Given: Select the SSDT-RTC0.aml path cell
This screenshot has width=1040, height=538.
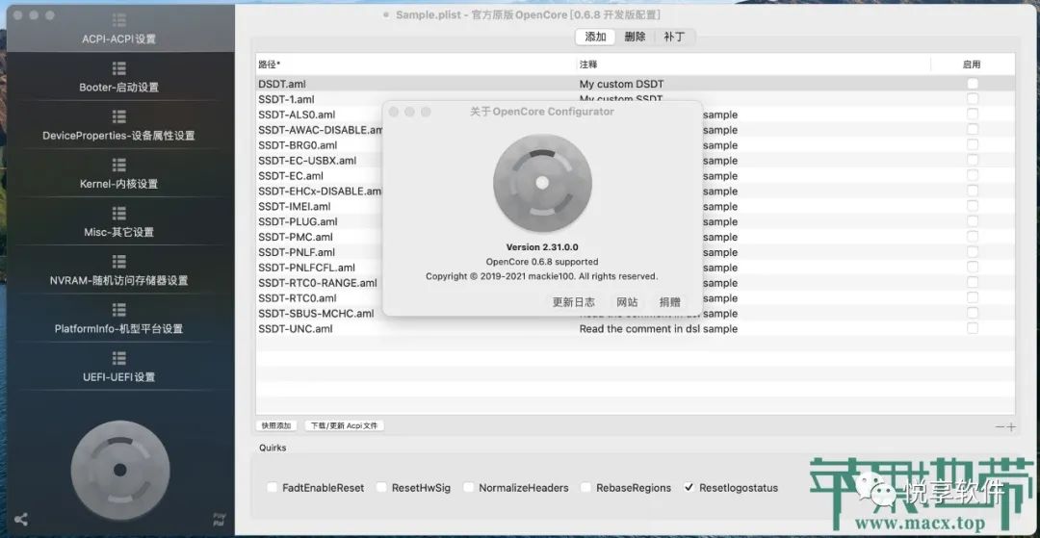Looking at the screenshot, I should click(x=298, y=298).
